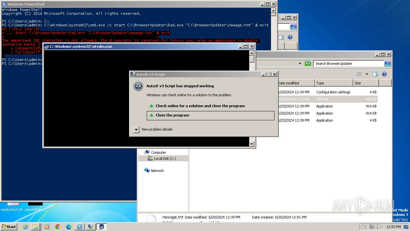410x231 pixels.
Task: Toggle preview pane in BrowserUpdater window
Action: pos(375,74)
